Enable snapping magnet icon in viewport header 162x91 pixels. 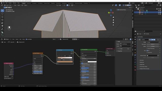tap(67, 5)
